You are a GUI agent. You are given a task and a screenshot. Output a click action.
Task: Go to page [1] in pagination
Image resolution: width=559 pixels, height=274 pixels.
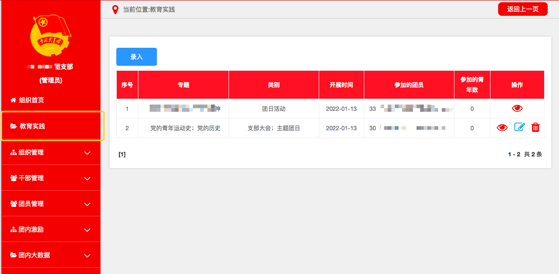(122, 154)
